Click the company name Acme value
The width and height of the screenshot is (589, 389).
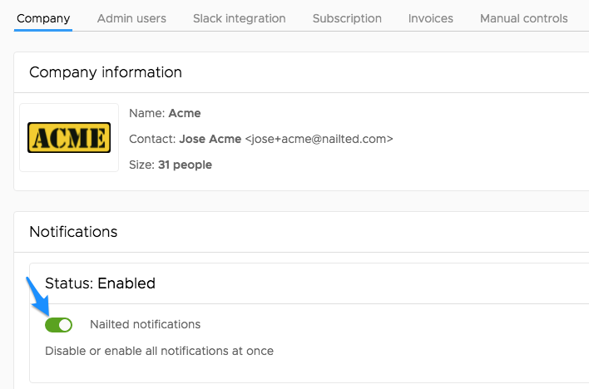(185, 113)
